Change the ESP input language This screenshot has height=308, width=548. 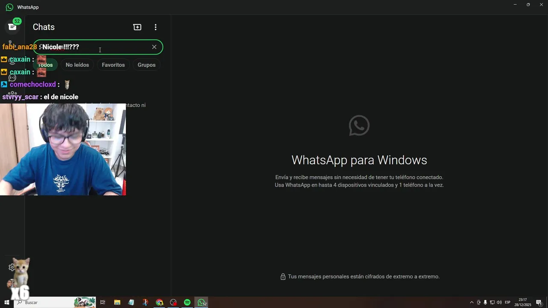click(x=508, y=302)
